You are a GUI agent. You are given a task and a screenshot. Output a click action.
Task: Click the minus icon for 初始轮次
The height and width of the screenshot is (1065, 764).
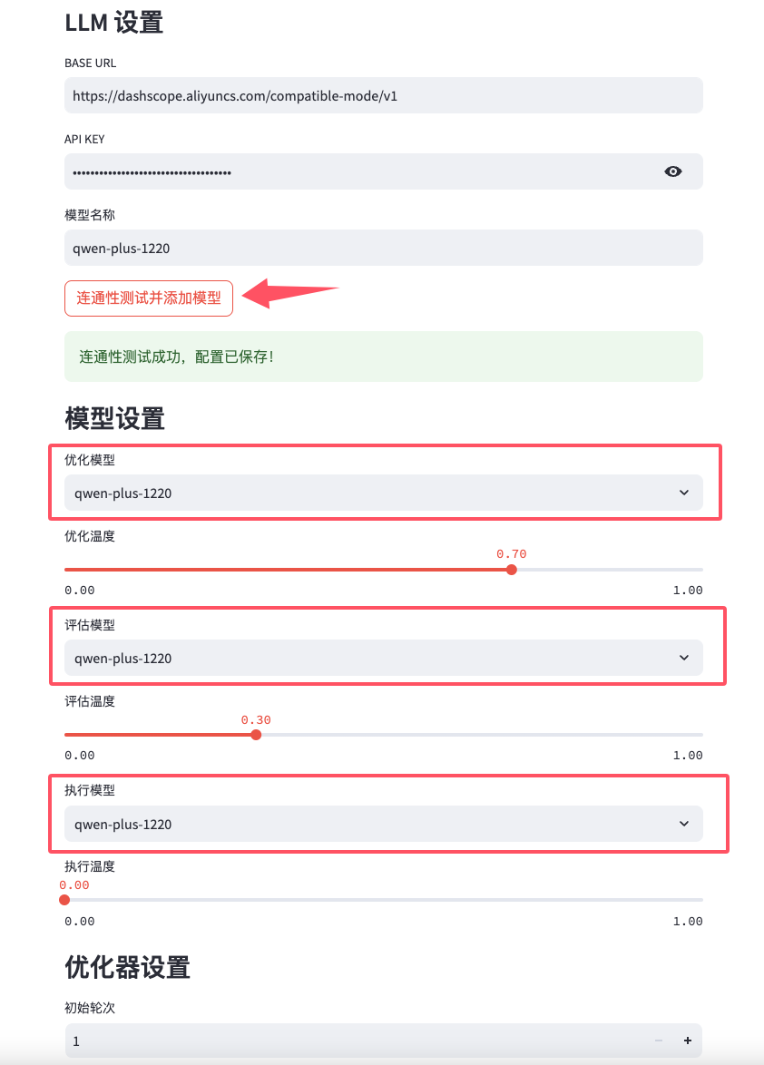(659, 1041)
